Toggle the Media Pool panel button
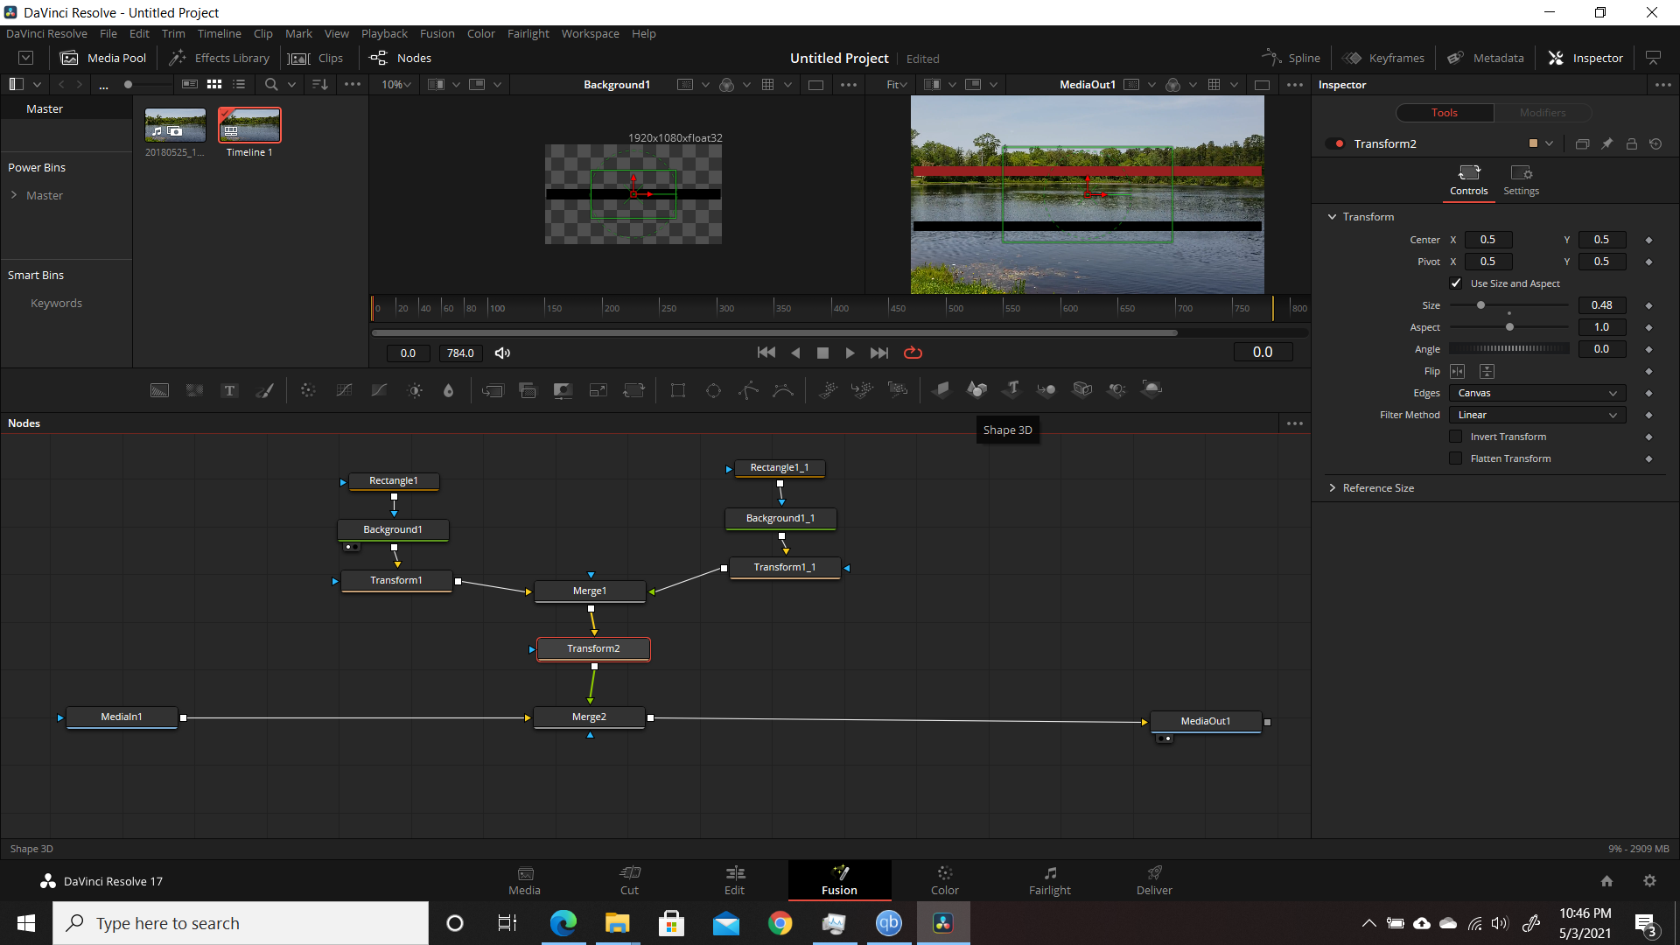The image size is (1680, 945). [x=103, y=59]
